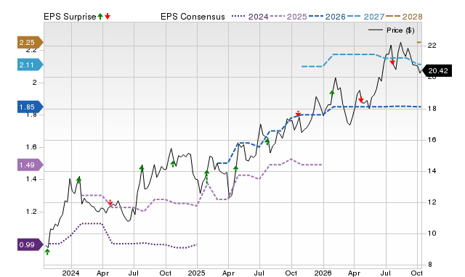The height and width of the screenshot is (277, 465).
Task: Click the 18 label on the price axis
Action: [x=432, y=109]
